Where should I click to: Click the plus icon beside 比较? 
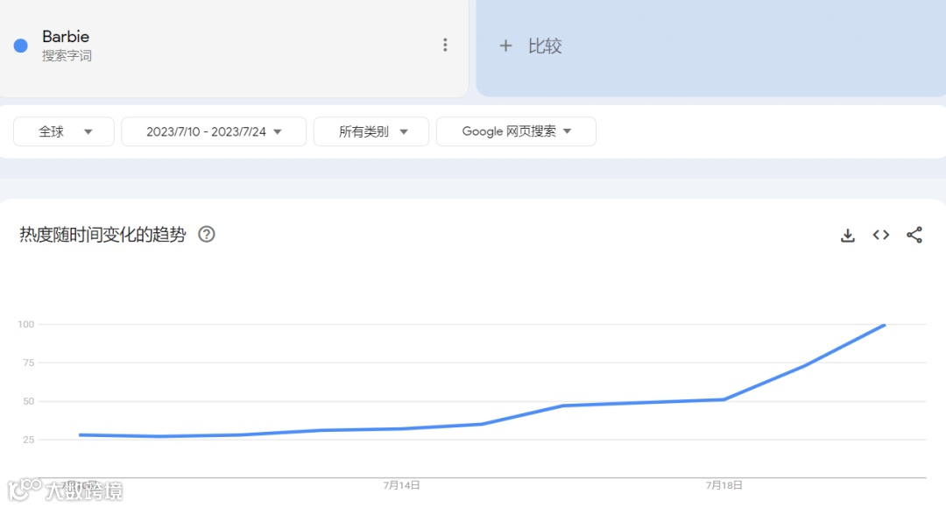[505, 46]
